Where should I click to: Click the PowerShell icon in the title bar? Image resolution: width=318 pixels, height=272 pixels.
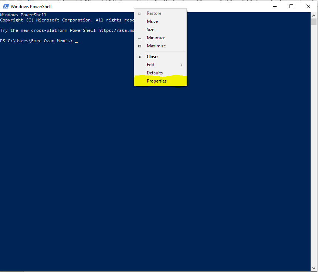click(6, 7)
